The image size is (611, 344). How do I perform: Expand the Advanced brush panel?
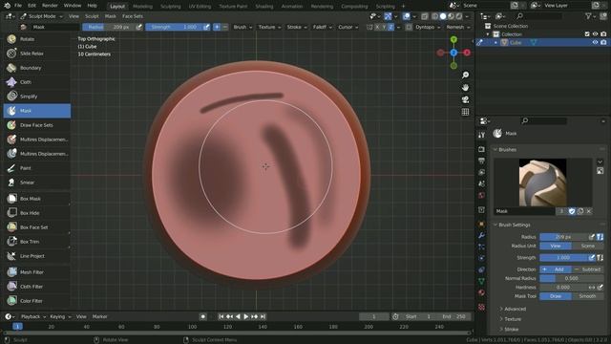tap(515, 309)
